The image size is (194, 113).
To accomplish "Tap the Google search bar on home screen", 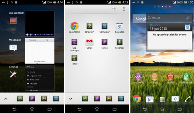I will (139, 18).
